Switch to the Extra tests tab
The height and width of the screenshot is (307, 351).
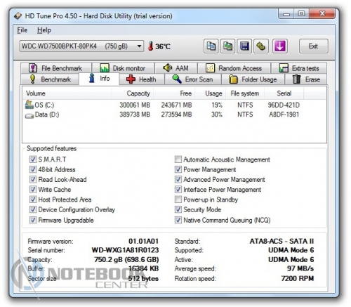click(x=299, y=68)
